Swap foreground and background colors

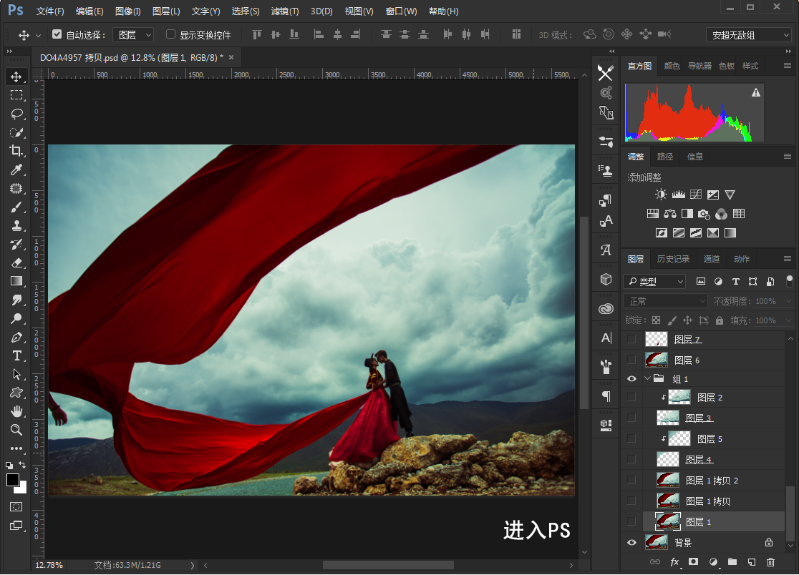22,465
